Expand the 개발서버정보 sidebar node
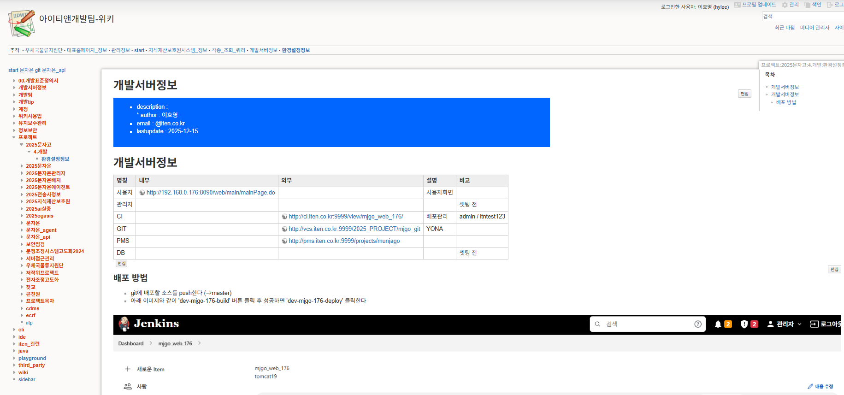The image size is (844, 395). (x=14, y=88)
